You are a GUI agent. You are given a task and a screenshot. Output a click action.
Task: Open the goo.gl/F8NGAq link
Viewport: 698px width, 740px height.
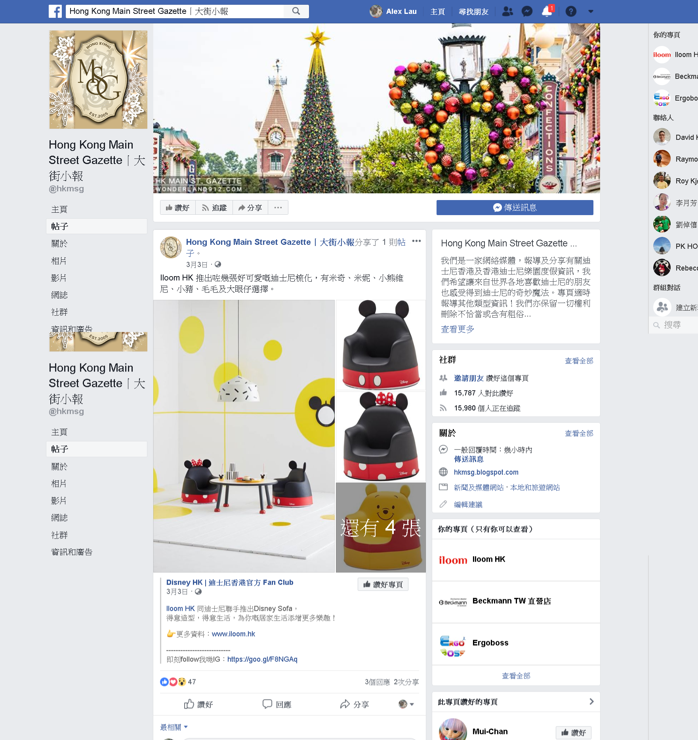click(x=262, y=659)
